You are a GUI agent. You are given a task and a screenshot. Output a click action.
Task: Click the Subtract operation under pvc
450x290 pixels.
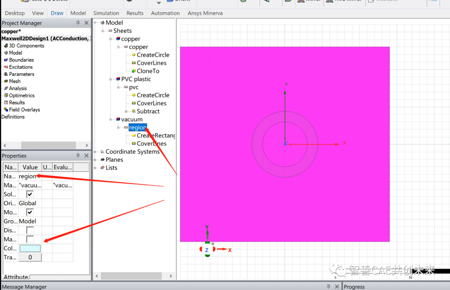click(148, 111)
